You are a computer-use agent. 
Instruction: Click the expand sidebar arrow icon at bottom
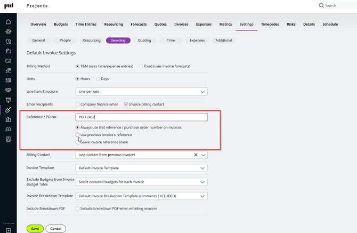click(8, 230)
